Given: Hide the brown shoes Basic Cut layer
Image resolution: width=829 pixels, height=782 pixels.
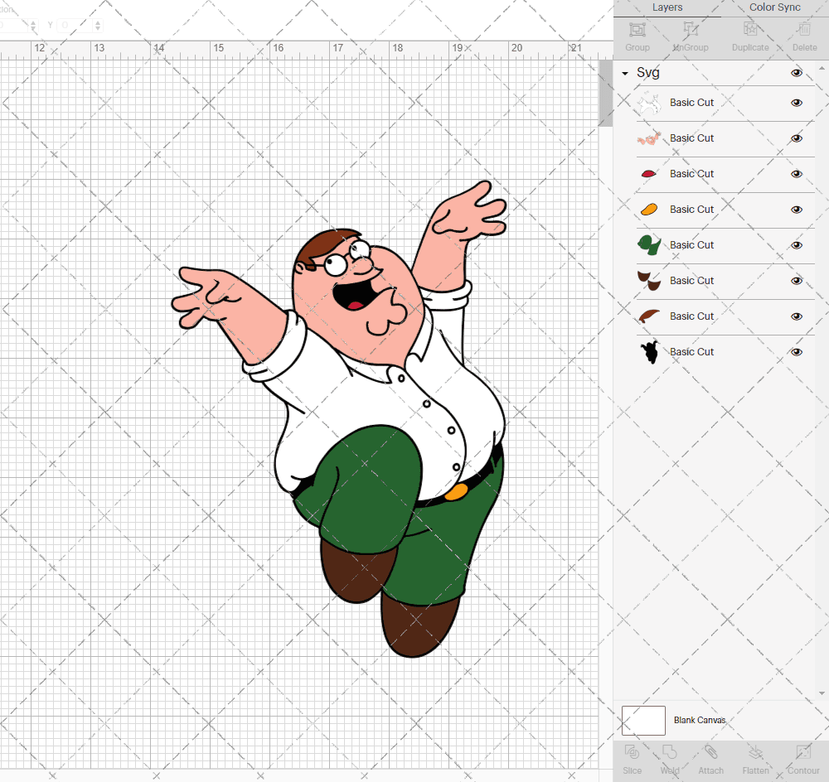Looking at the screenshot, I should (x=796, y=281).
